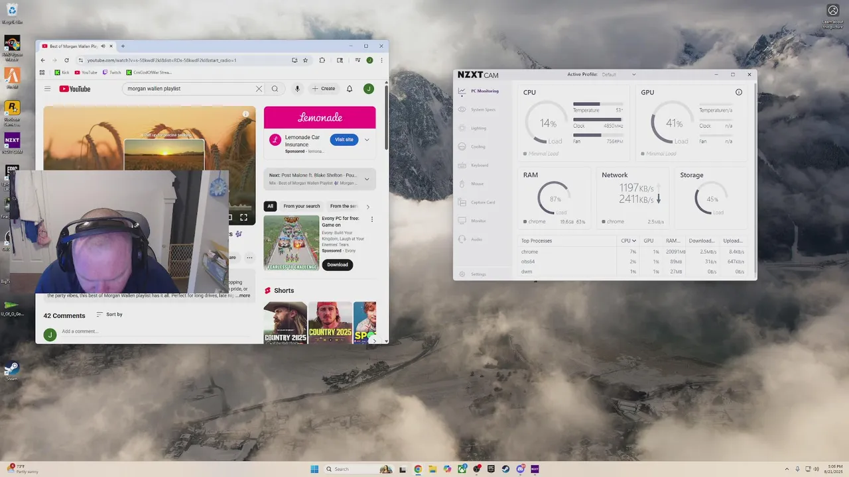Viewport: 849px width, 477px height.
Task: Mute the tab via speaker icon
Action: point(103,46)
